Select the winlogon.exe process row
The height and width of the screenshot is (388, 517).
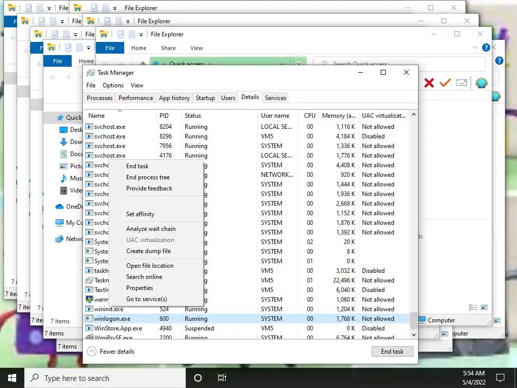click(246, 319)
